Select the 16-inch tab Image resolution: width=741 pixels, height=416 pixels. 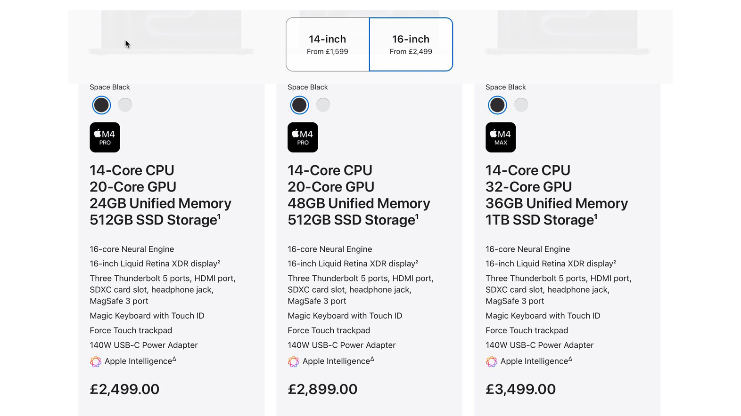click(411, 44)
